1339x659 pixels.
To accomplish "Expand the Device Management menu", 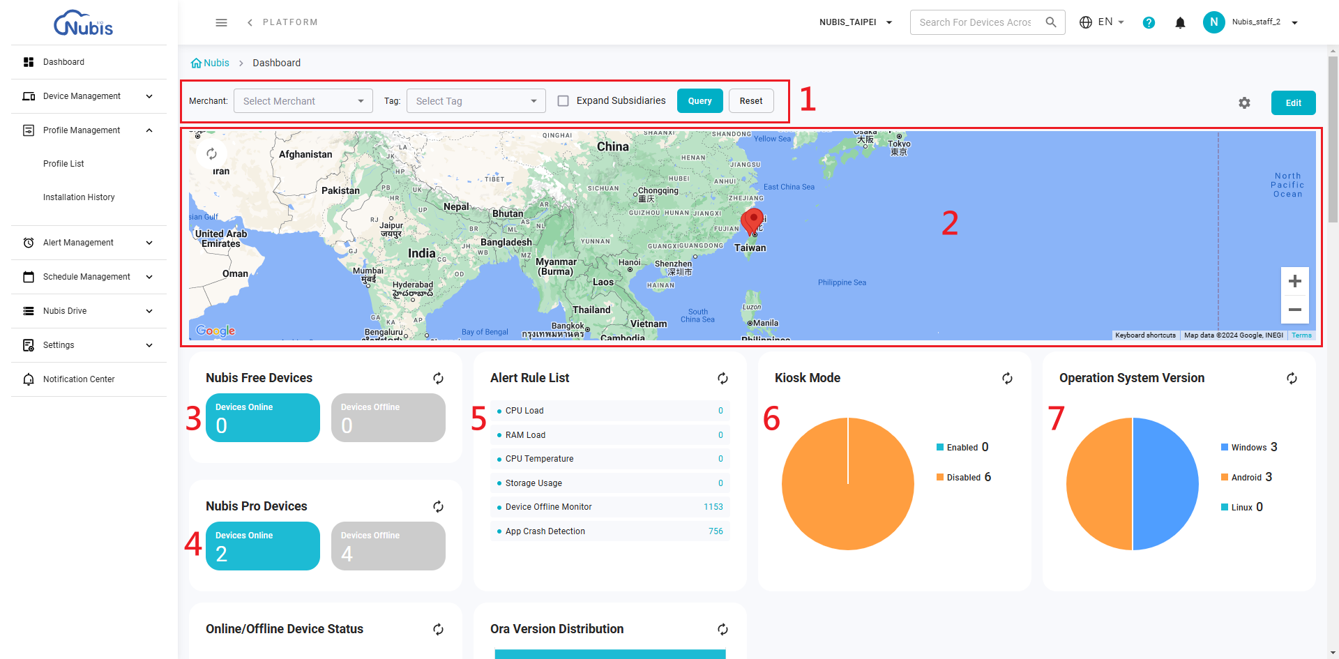I will 89,96.
